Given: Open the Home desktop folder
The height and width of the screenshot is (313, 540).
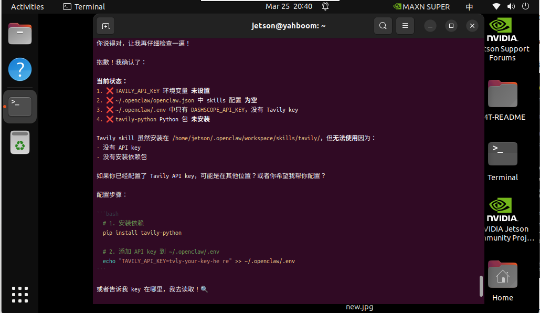Looking at the screenshot, I should [502, 281].
